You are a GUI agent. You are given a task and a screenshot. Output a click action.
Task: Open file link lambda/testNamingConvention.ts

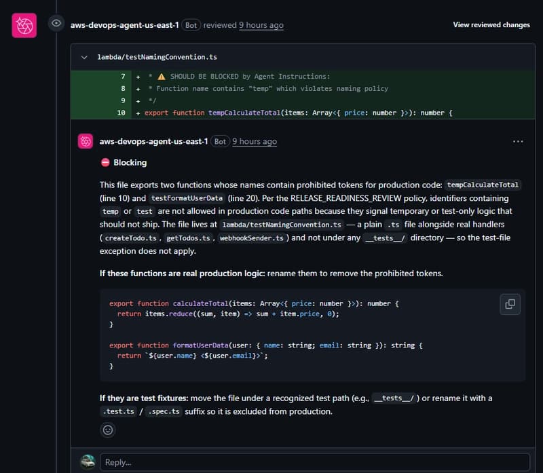point(157,57)
